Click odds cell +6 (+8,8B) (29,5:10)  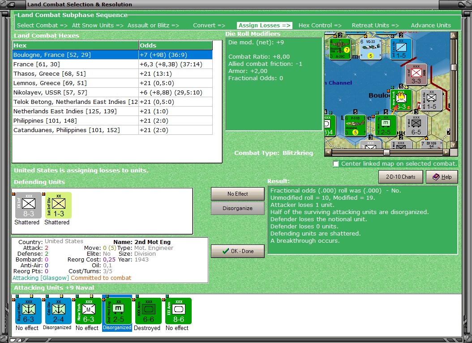click(x=176, y=92)
